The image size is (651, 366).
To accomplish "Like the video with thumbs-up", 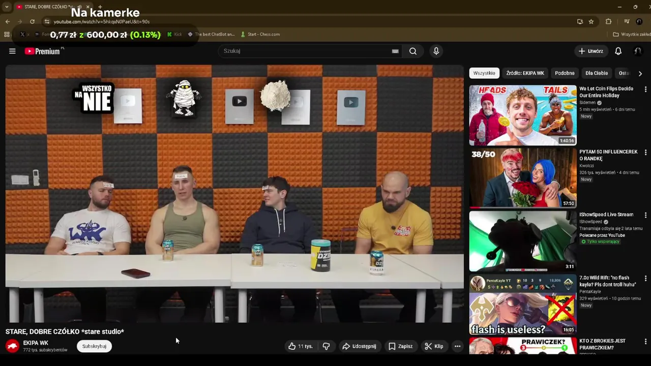I will 301,346.
